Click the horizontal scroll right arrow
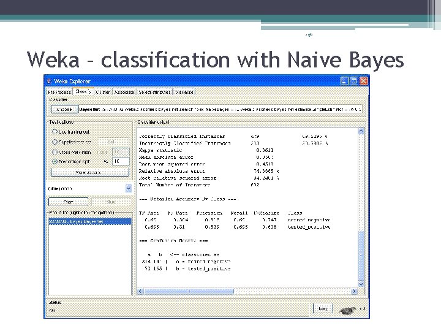The image size is (441, 331). 354,291
